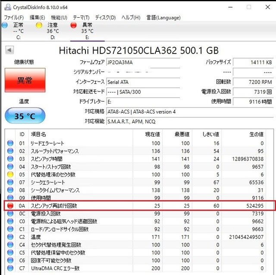Viewport: 276px width, 275px height.
Task: Select drive E: with 異常 status
Action: coord(87,31)
